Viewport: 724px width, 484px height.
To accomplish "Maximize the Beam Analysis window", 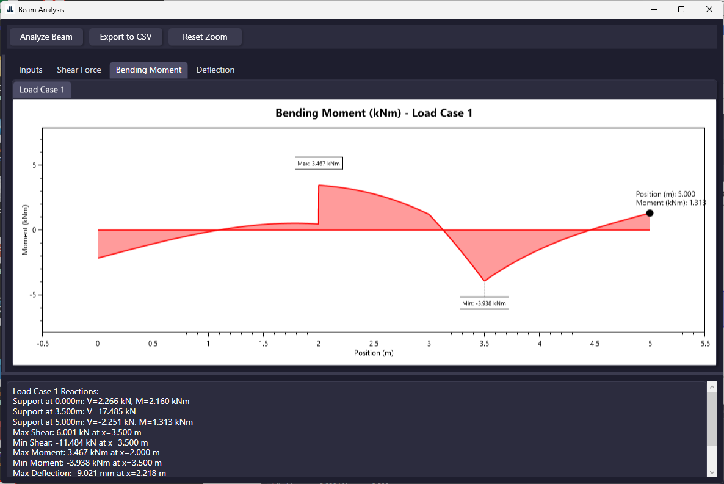I will click(x=681, y=9).
